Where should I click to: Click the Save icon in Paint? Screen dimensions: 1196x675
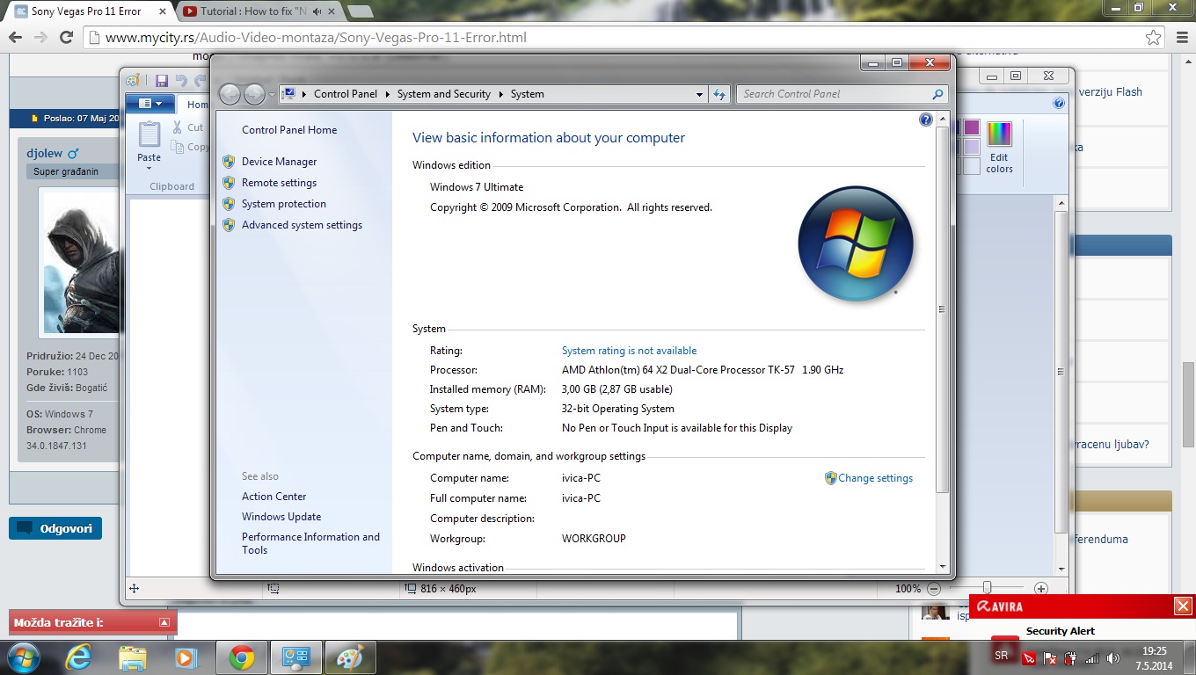click(x=161, y=81)
